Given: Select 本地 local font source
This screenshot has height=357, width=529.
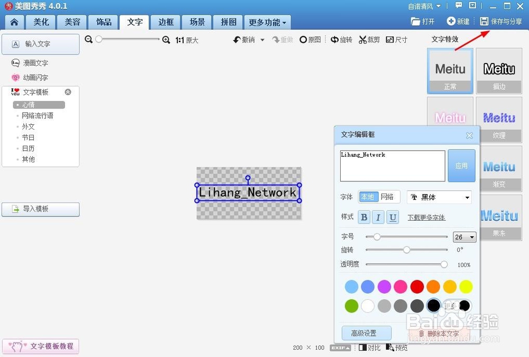Looking at the screenshot, I should click(x=368, y=197).
